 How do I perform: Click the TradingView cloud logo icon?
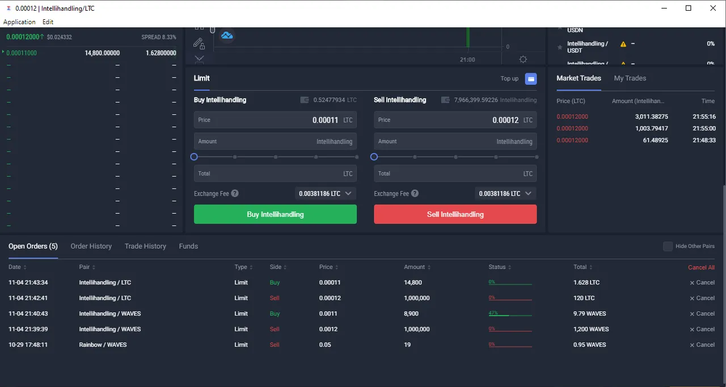point(227,36)
